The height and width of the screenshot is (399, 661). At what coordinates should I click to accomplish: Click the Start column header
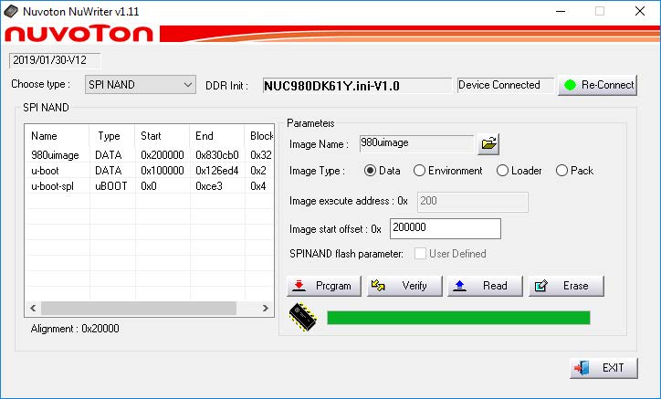(x=163, y=136)
